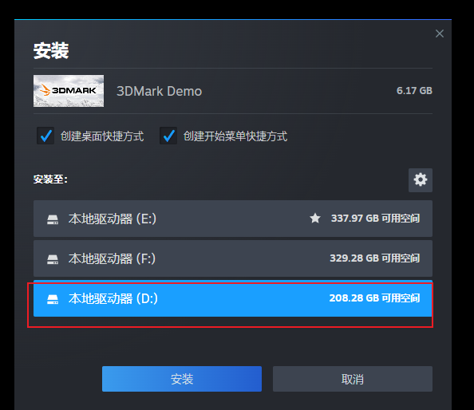Image resolution: width=474 pixels, height=410 pixels.
Task: Click 337.97 GB 可用空间 text
Action: [375, 218]
